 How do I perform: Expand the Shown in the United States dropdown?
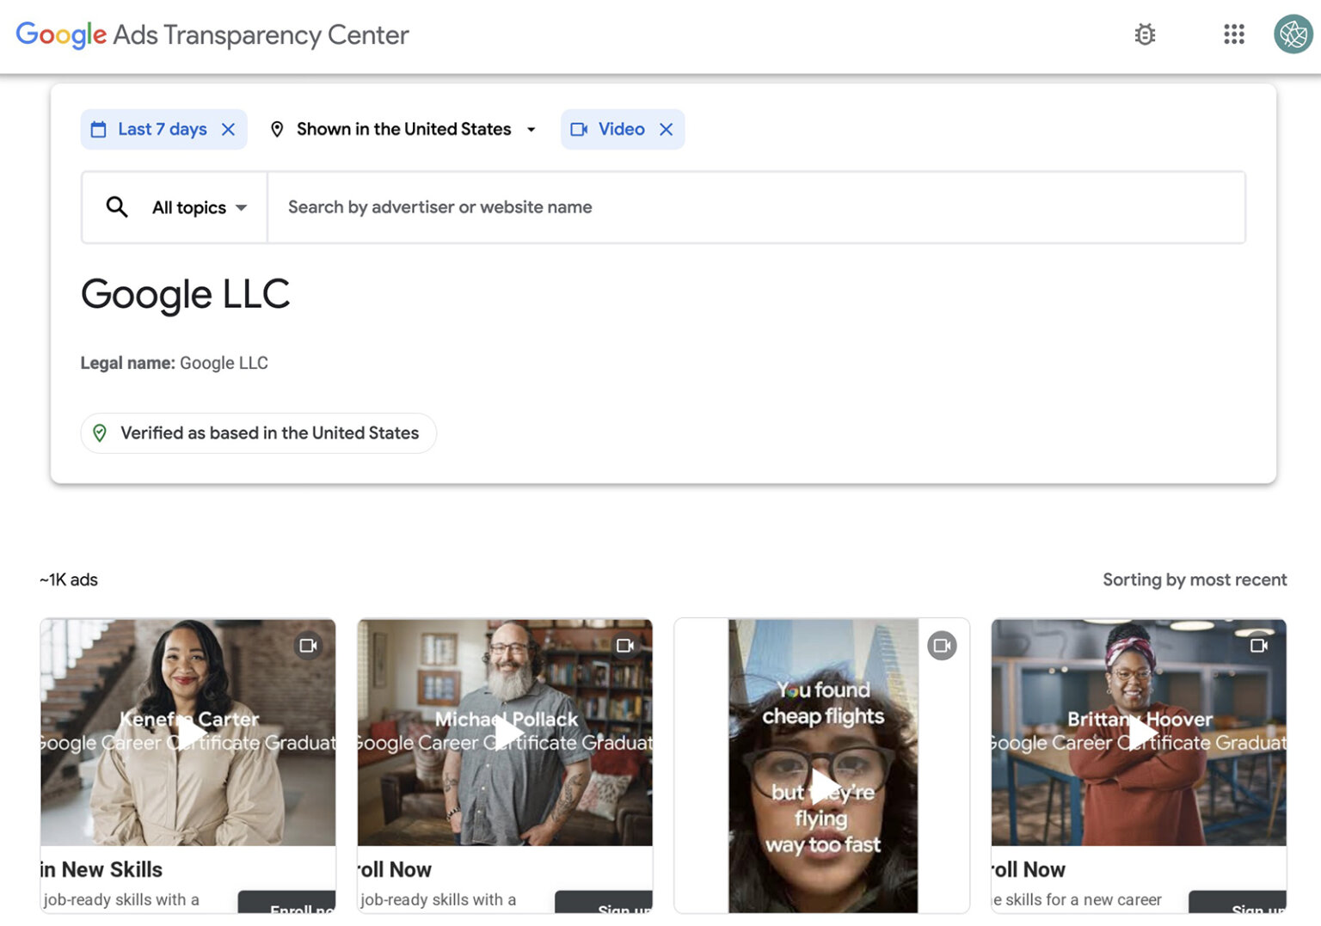coord(531,129)
